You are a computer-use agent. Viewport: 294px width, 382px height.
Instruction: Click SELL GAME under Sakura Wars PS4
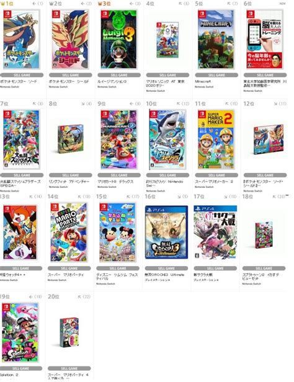click(x=215, y=269)
